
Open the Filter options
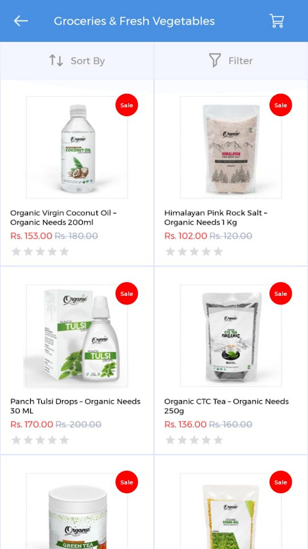pos(231,61)
